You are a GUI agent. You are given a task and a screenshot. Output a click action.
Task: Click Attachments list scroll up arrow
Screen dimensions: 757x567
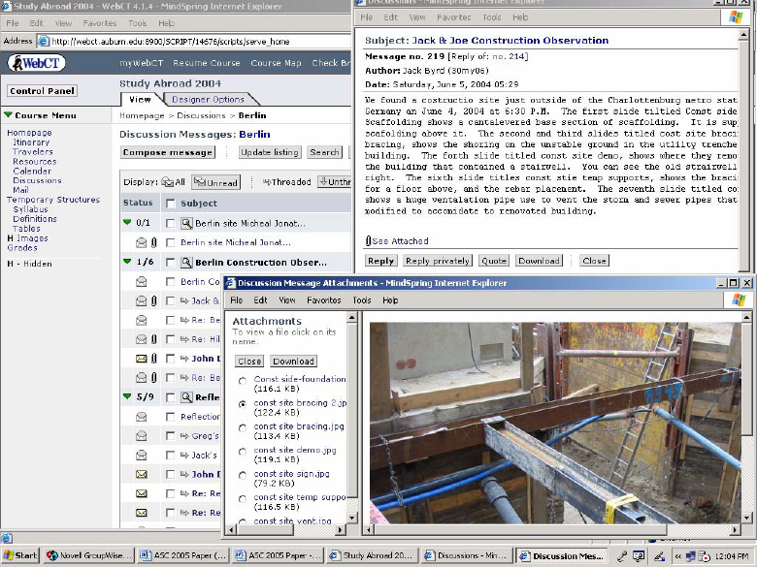[x=352, y=317]
